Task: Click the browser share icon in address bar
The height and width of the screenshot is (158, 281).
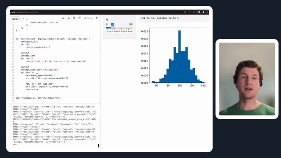Action: point(189,12)
